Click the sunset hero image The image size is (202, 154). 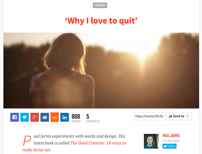click(x=101, y=70)
